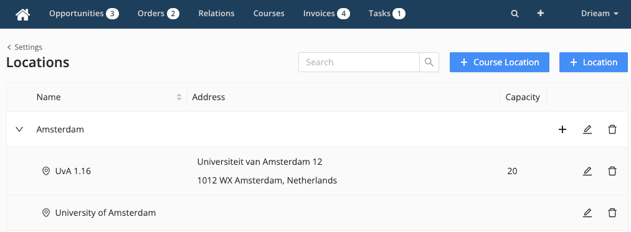Click the capacity value 20
631x232 pixels.
click(x=512, y=171)
